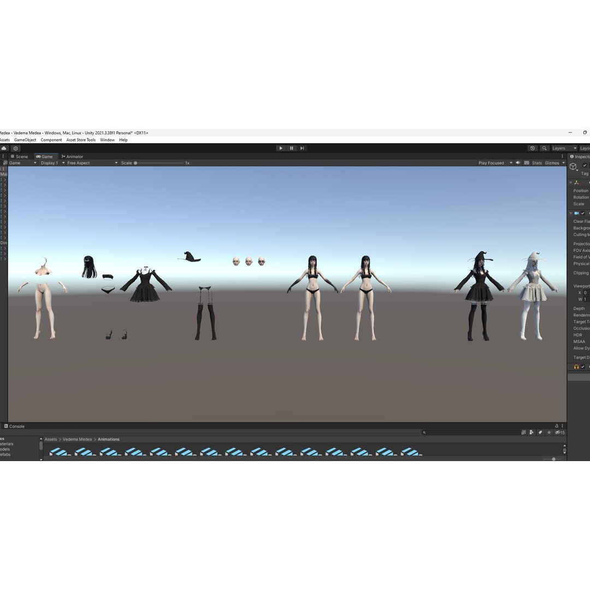Open the Free Aspect resolution dropdown
This screenshot has height=590, width=590.
point(89,162)
